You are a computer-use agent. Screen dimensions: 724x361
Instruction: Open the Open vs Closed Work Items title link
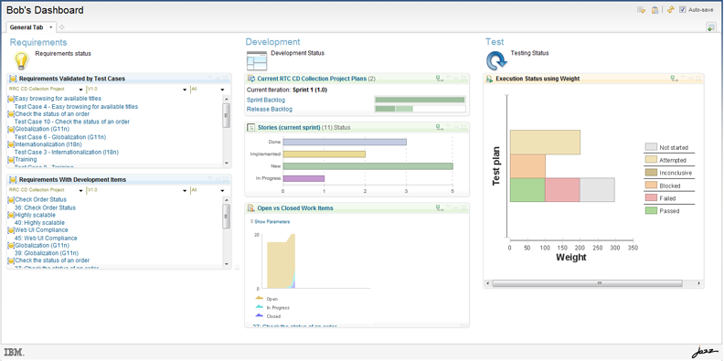tap(295, 208)
